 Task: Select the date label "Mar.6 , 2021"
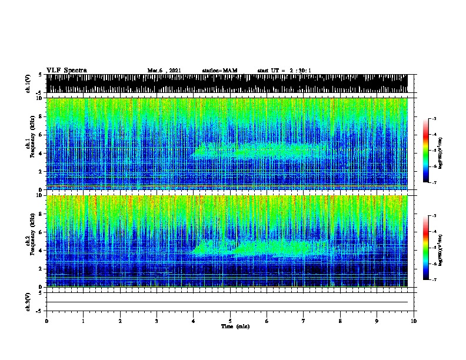click(x=164, y=71)
